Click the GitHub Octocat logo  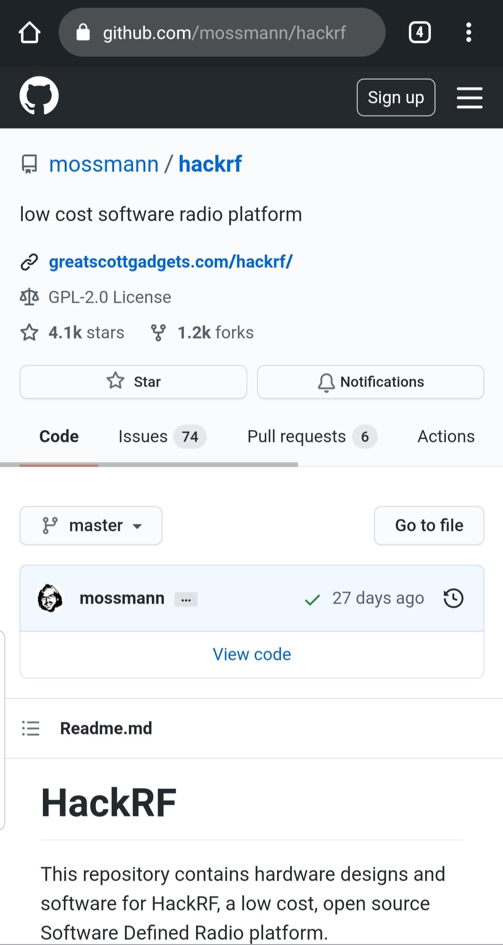pyautogui.click(x=39, y=96)
